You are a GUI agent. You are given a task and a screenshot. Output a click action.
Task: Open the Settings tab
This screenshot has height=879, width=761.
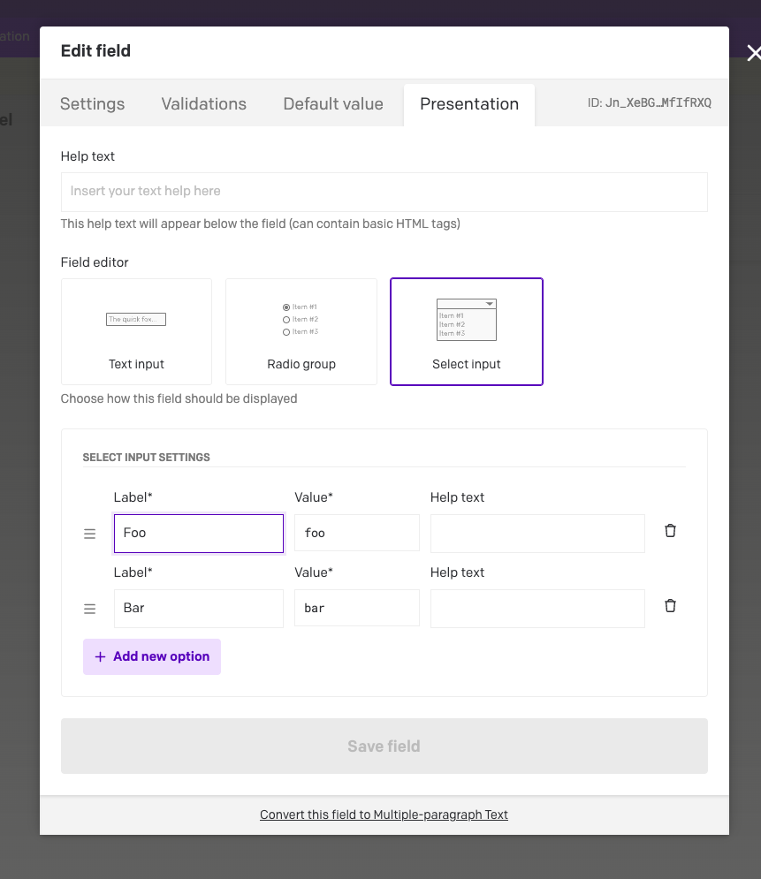[x=92, y=104]
